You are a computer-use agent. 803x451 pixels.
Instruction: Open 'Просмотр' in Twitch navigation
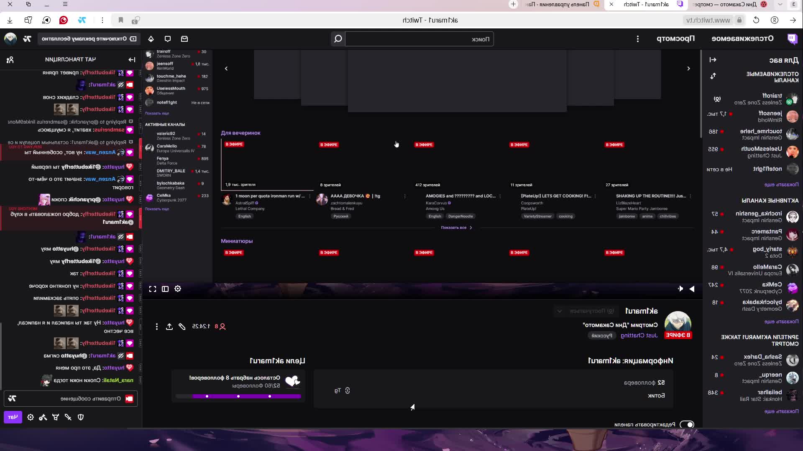[x=675, y=38]
